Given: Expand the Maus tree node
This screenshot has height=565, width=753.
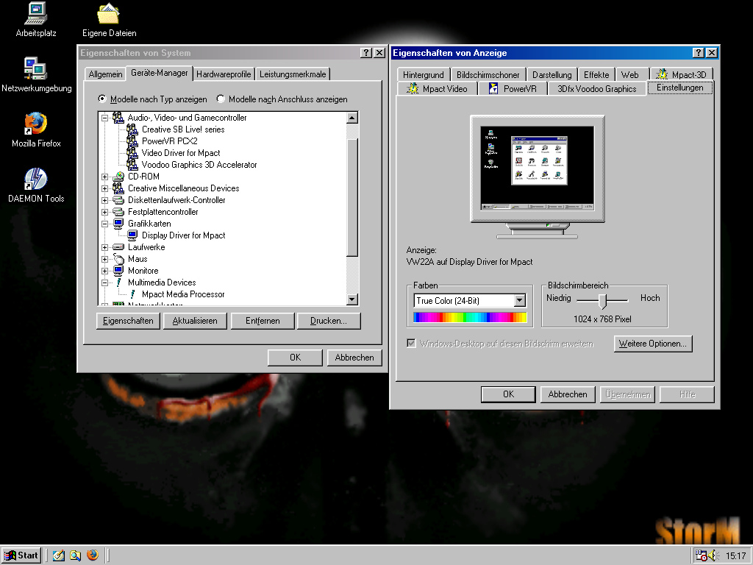Looking at the screenshot, I should pos(104,259).
